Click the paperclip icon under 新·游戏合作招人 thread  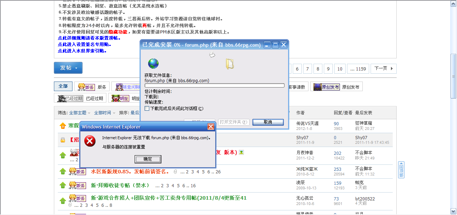(x=70, y=205)
